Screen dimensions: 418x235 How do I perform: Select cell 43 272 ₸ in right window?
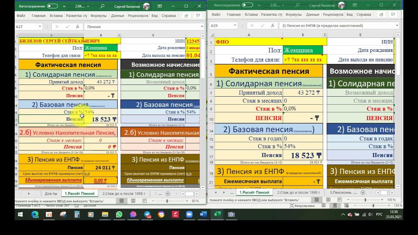(x=303, y=93)
